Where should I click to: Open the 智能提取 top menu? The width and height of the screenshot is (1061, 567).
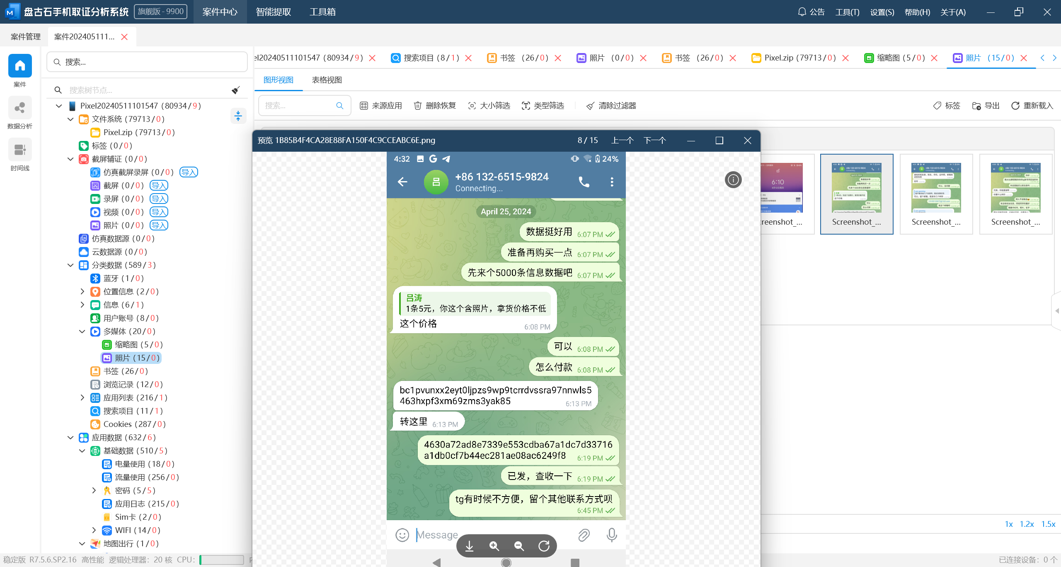point(274,12)
